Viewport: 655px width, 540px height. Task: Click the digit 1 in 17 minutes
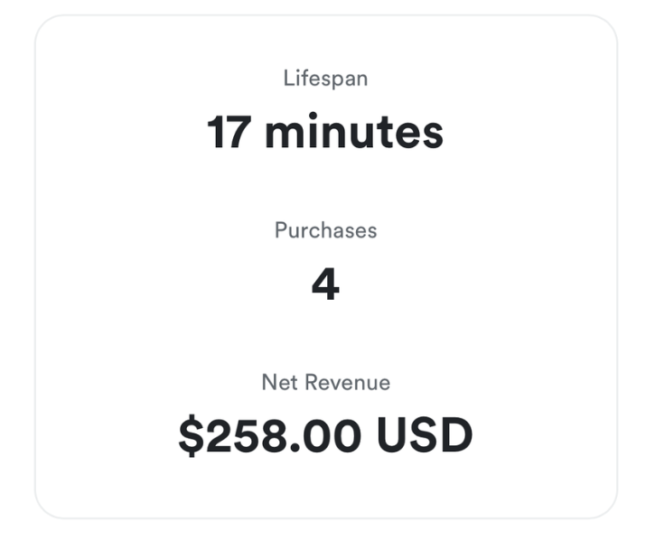click(215, 132)
